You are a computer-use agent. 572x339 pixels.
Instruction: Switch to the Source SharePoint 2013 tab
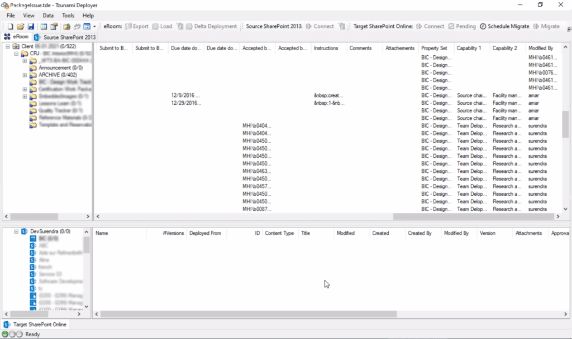click(x=65, y=37)
